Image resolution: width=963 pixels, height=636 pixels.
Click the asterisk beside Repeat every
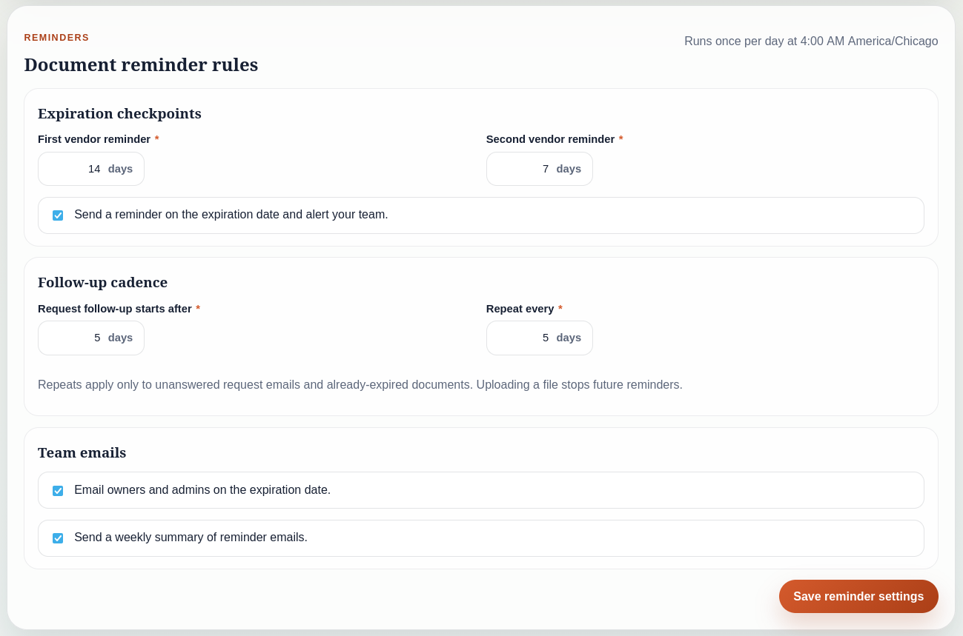(560, 309)
